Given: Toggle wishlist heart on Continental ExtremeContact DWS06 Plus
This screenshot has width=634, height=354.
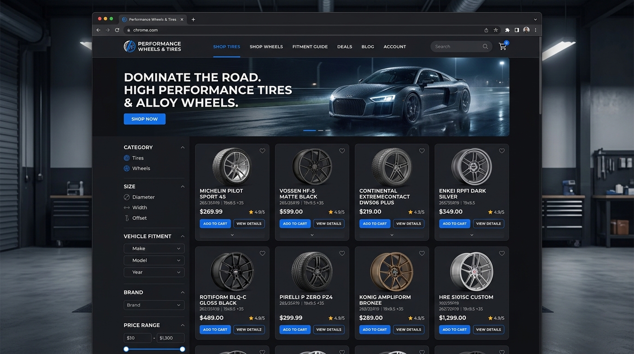Looking at the screenshot, I should (x=422, y=151).
